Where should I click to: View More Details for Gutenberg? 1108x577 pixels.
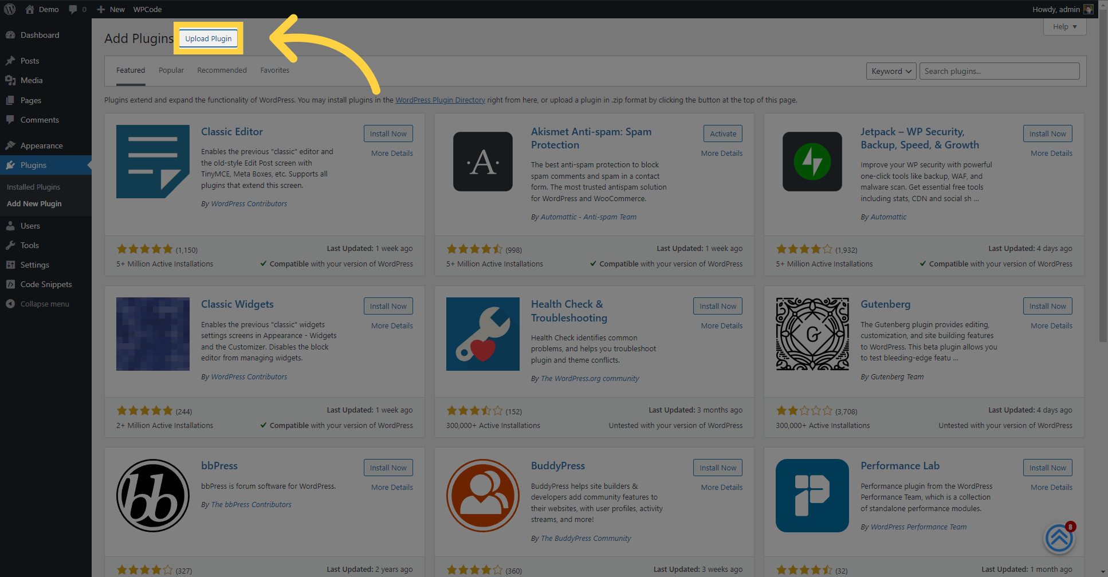1051,325
